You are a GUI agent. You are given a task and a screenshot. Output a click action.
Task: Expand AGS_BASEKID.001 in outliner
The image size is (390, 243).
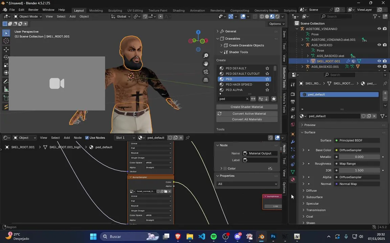[302, 66]
